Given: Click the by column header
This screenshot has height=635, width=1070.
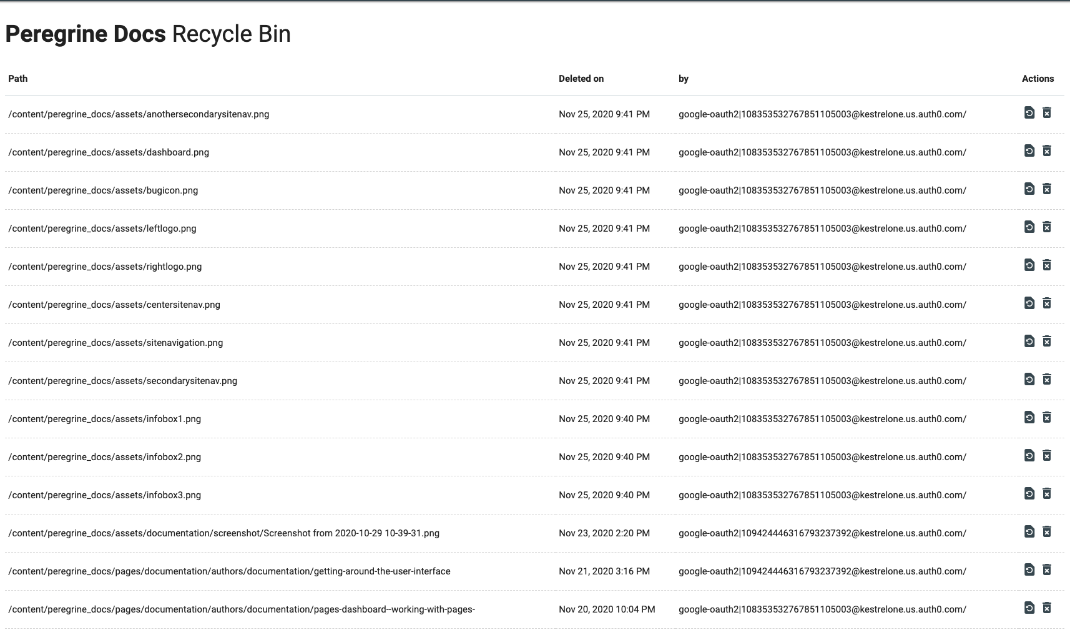Looking at the screenshot, I should [x=684, y=79].
